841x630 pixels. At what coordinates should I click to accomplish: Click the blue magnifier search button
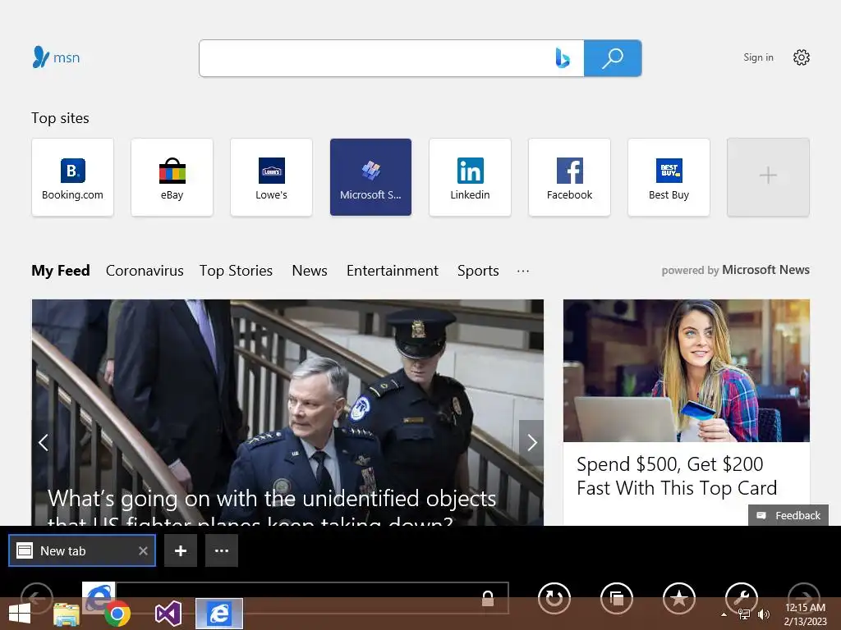coord(613,58)
